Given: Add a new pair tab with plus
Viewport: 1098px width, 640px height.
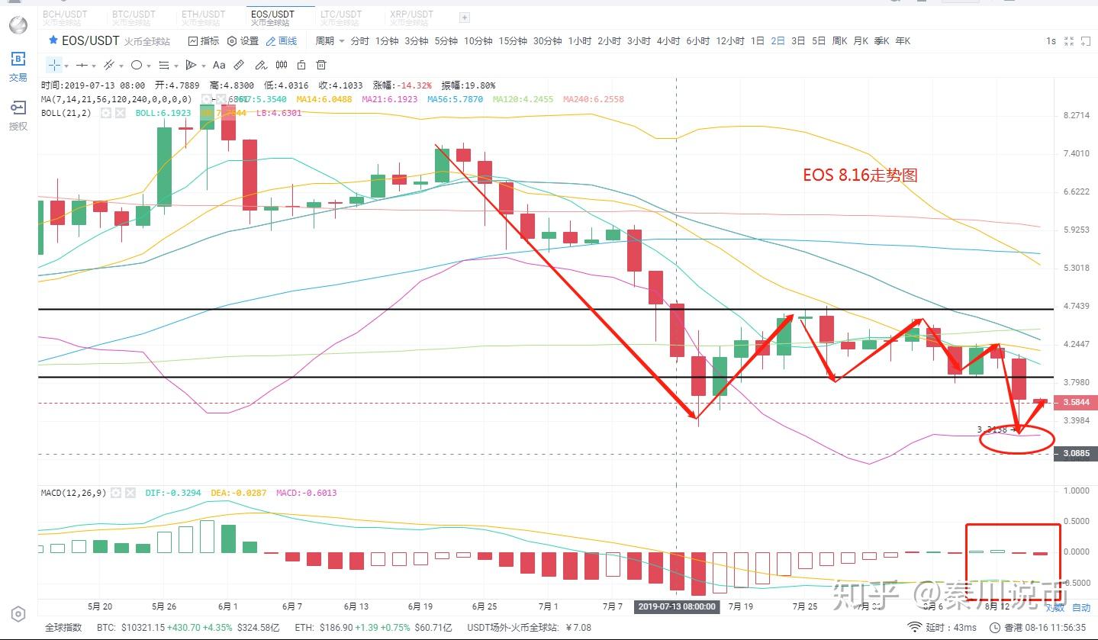Looking at the screenshot, I should (464, 18).
